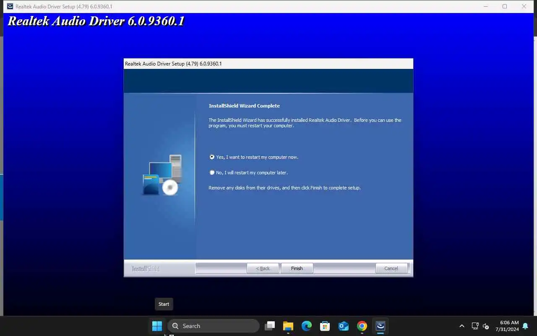Click the Realtek setup taskbar icon
Screen dimensions: 537x336
(x=381, y=326)
